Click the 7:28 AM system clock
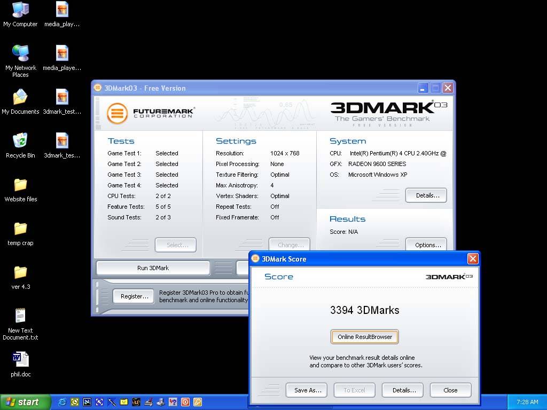The width and height of the screenshot is (547, 410). point(527,402)
